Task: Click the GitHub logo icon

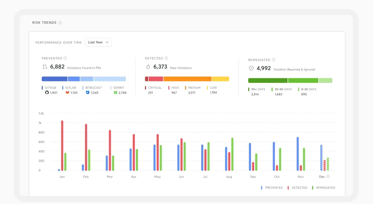Action: point(47,93)
